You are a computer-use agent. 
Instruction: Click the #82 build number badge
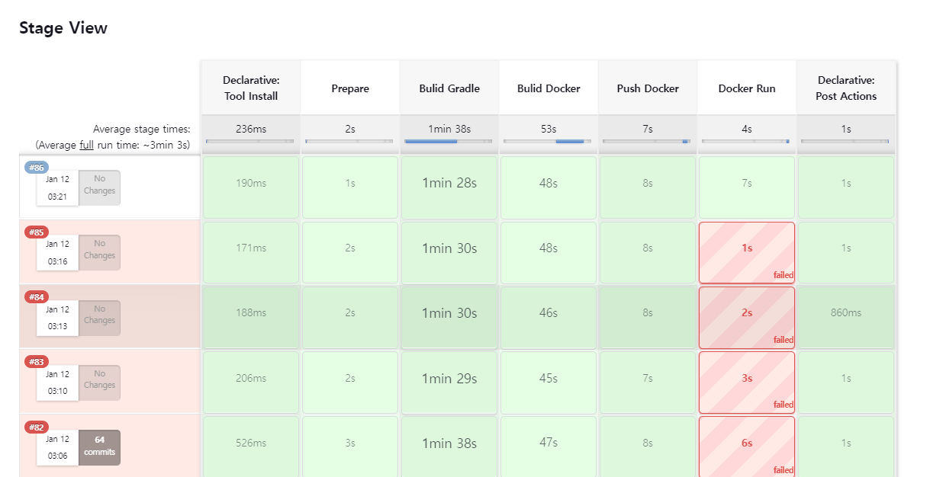[37, 427]
